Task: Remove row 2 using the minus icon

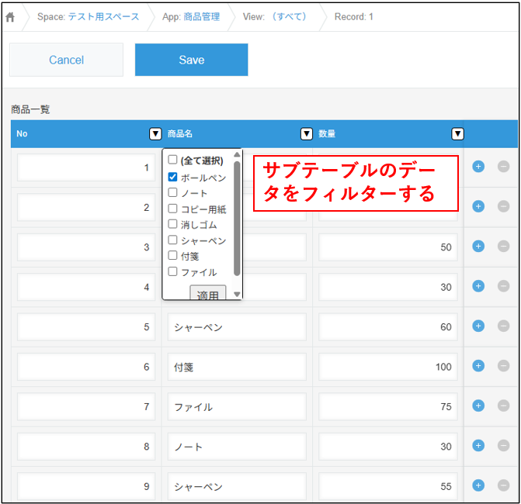Action: point(503,206)
